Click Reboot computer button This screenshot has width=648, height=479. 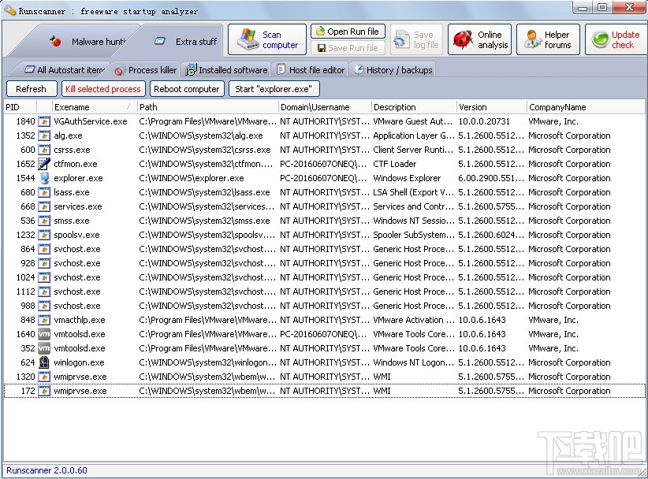pos(186,89)
